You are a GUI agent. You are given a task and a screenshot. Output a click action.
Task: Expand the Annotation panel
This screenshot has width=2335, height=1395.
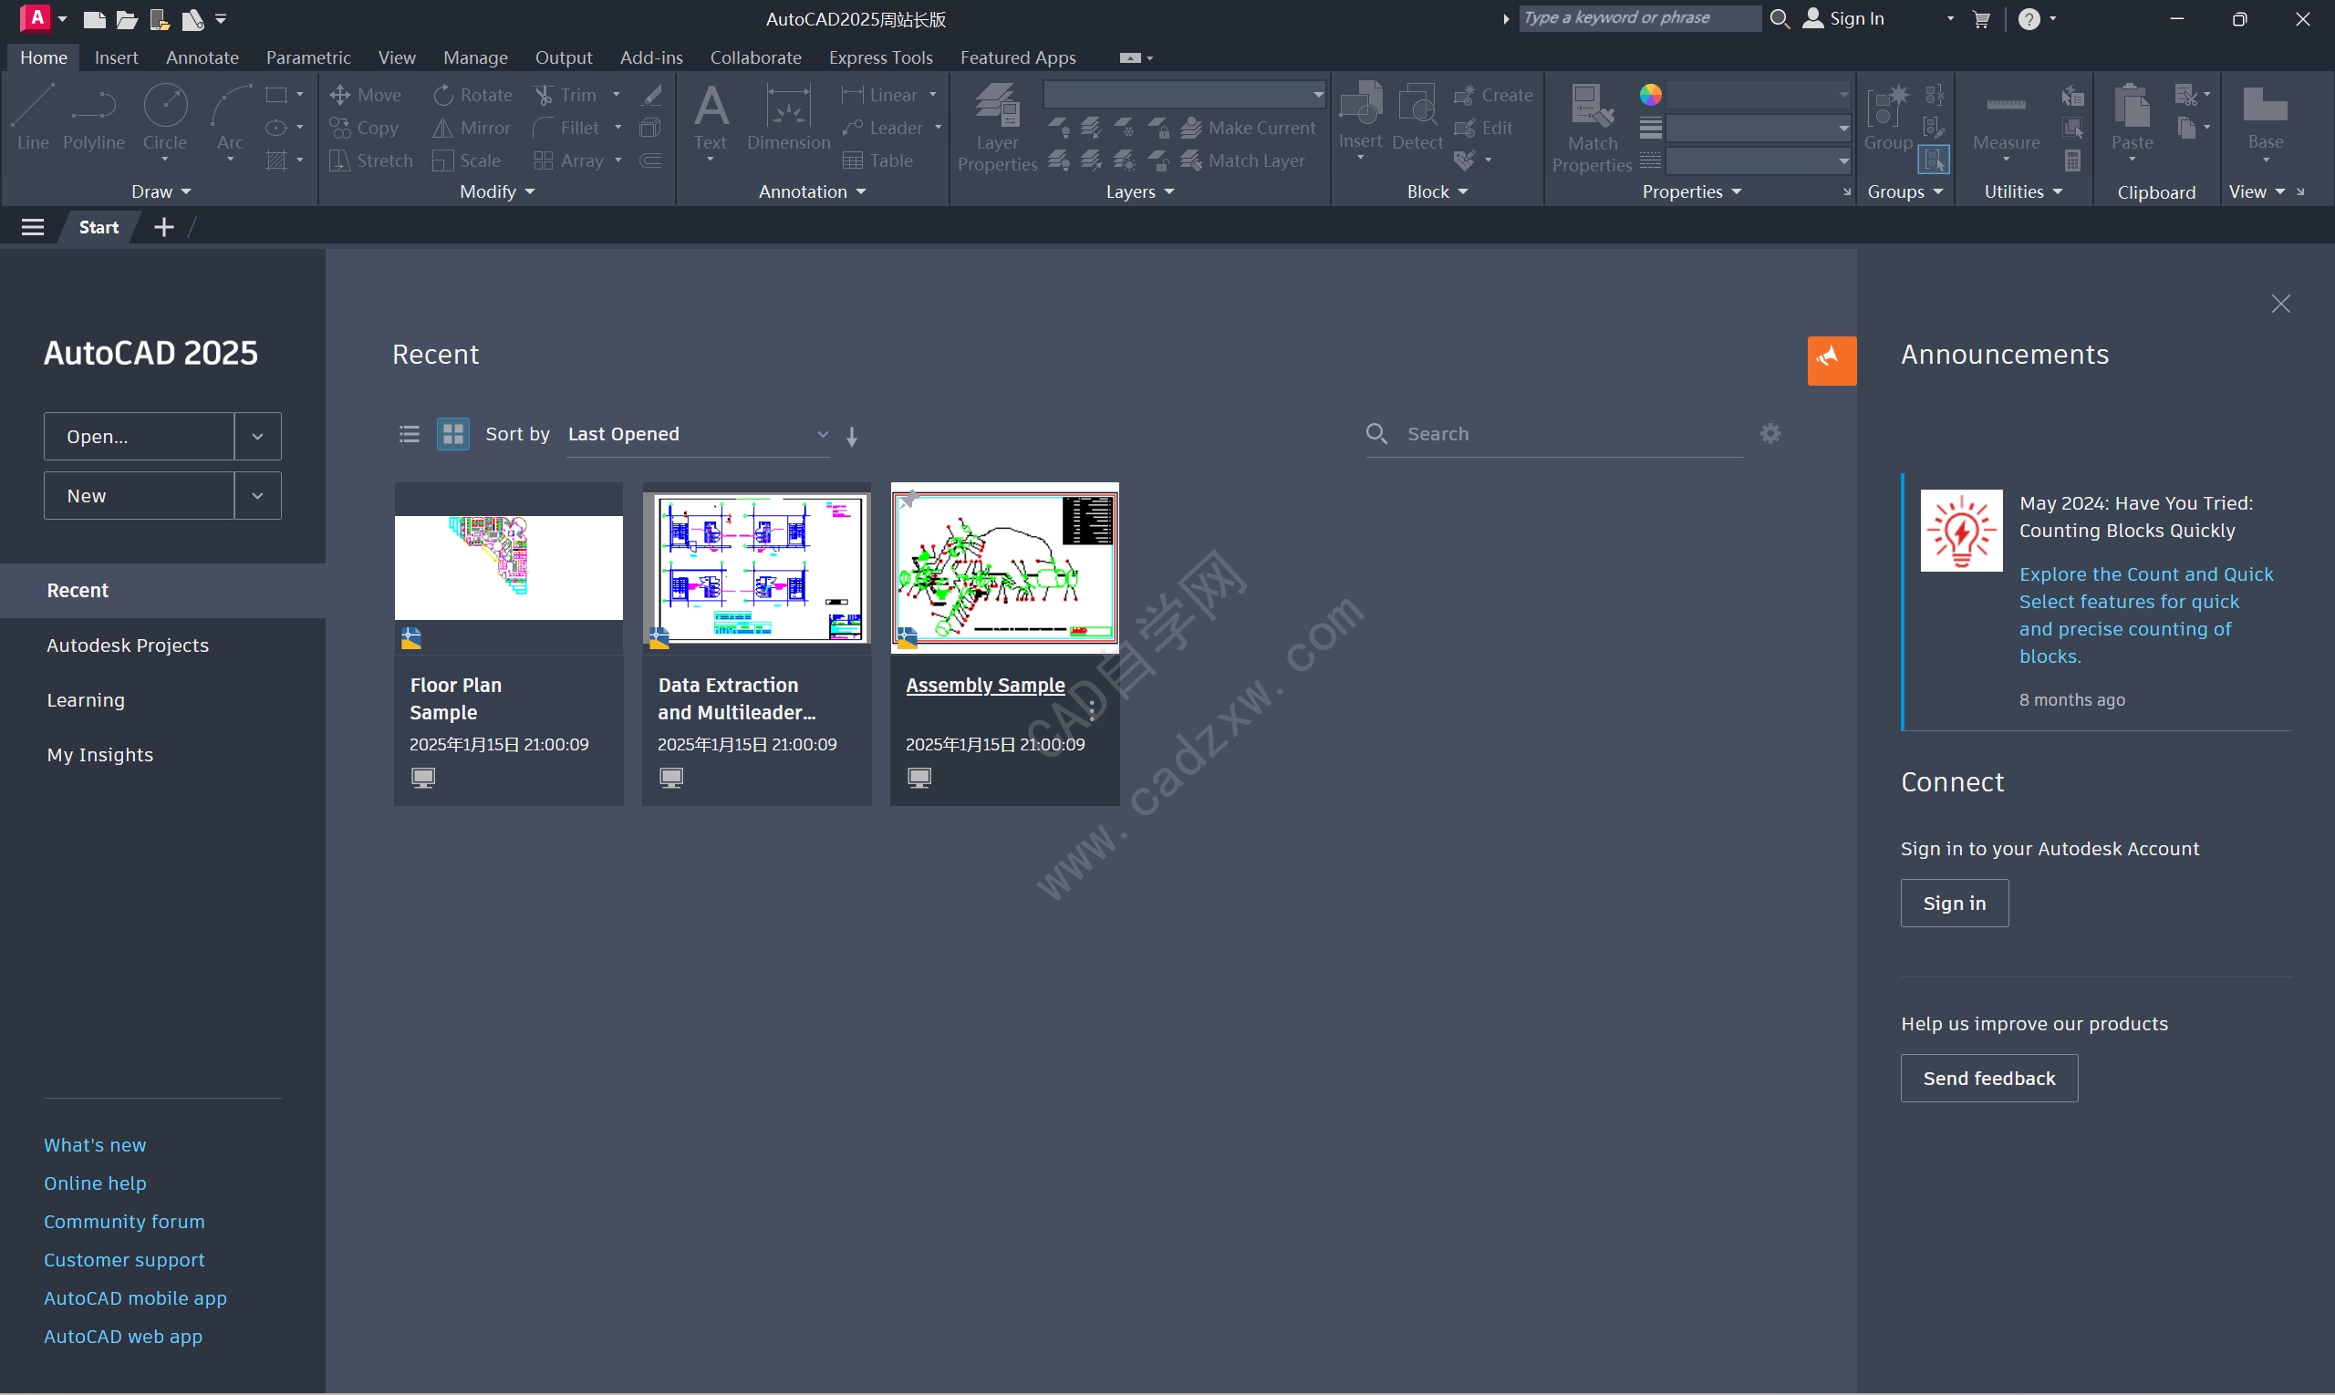[812, 191]
